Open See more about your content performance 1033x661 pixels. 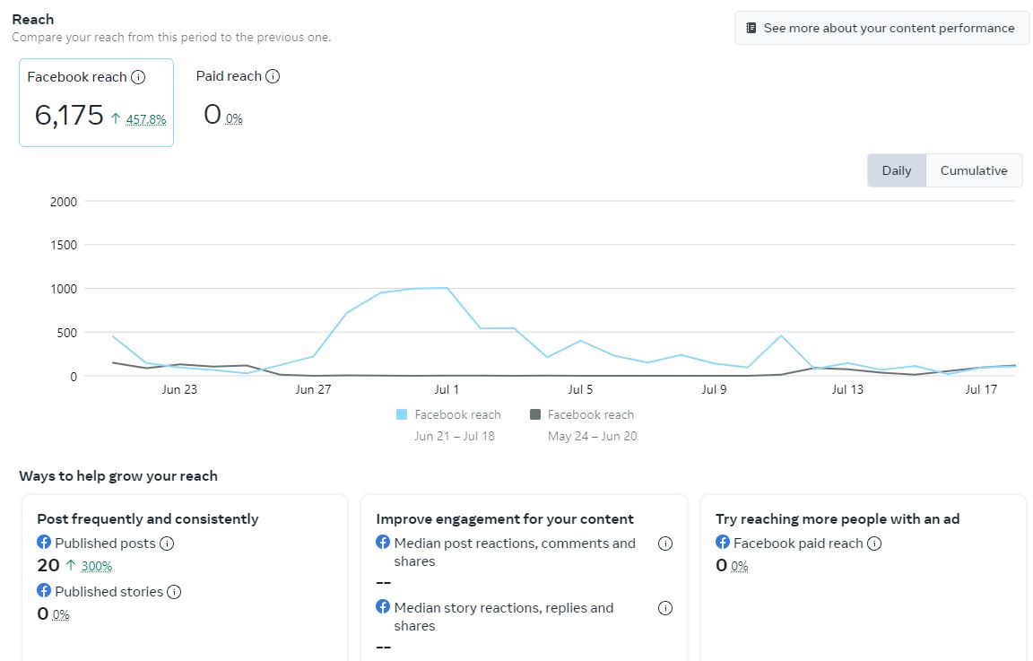coord(881,28)
